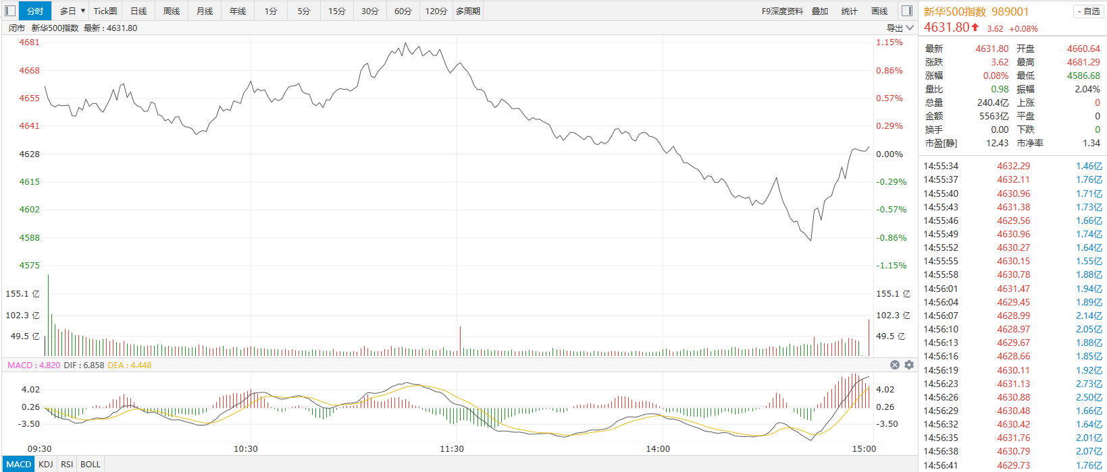Open F9深度资料 detailed info

click(x=782, y=11)
